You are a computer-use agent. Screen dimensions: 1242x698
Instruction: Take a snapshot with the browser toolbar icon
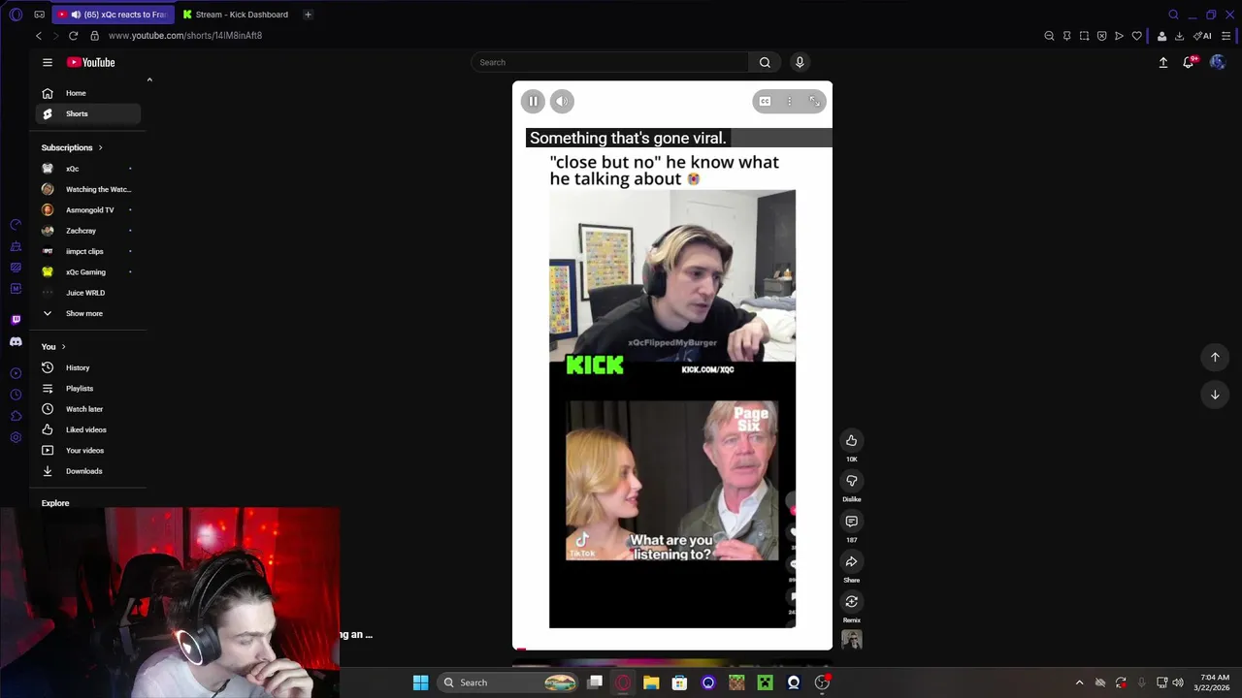[1084, 36]
